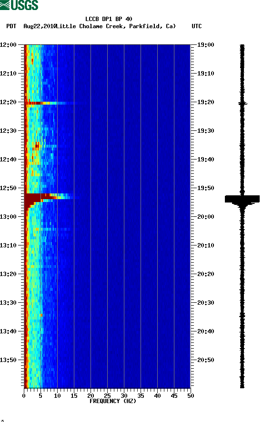Click the '19:20' UTC time label
The width and height of the screenshot is (263, 426).
[x=205, y=102]
